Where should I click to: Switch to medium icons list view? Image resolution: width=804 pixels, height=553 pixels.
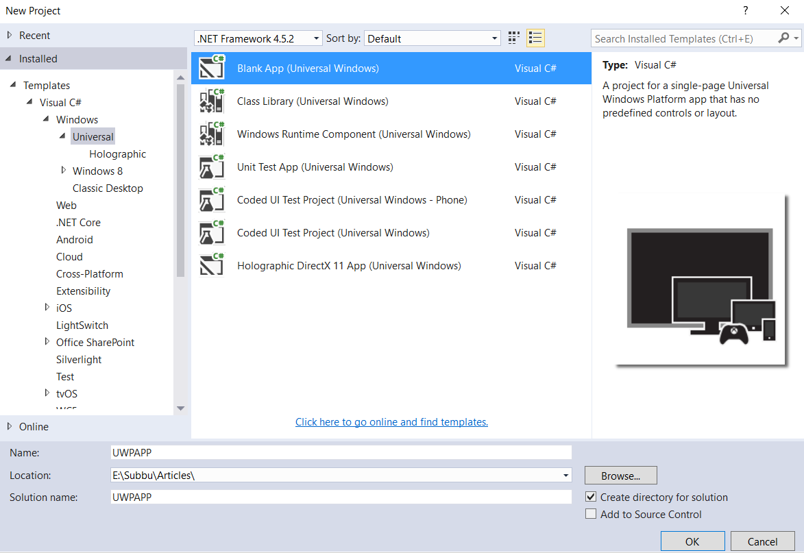[535, 38]
